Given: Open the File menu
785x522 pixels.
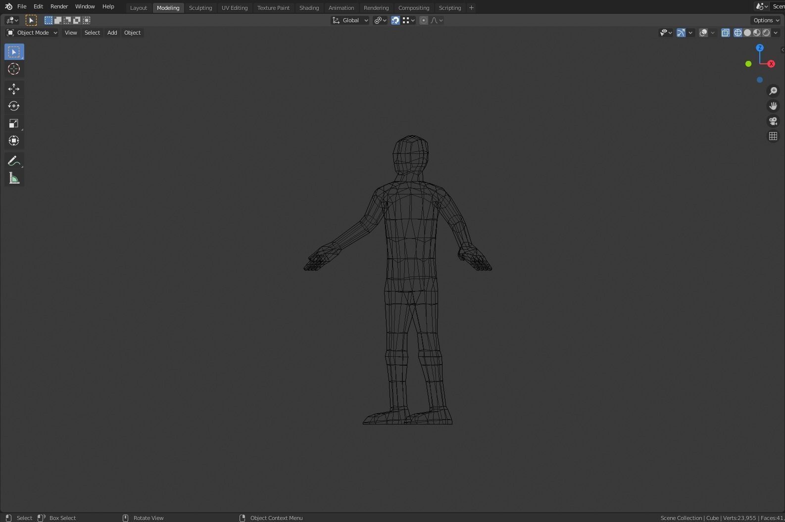Looking at the screenshot, I should click(22, 6).
